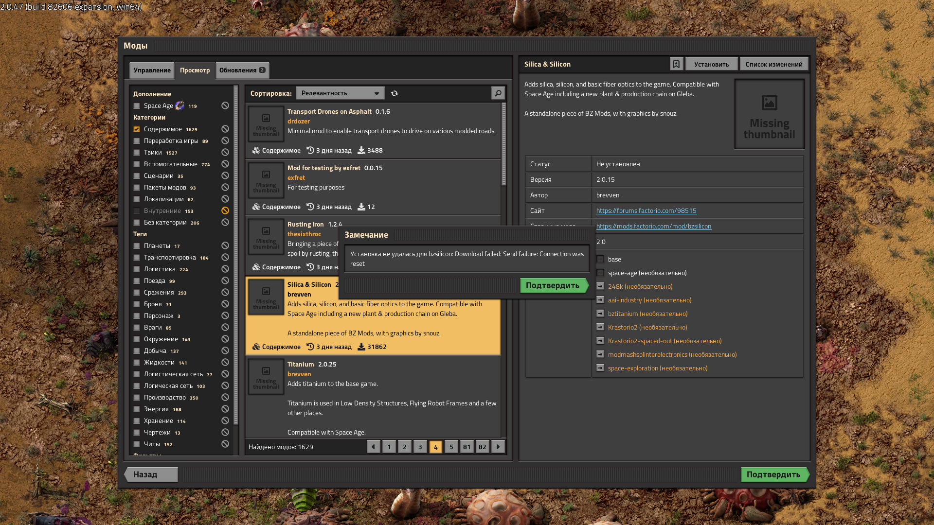This screenshot has width=934, height=525.
Task: Click the bztitanium dependency arrow icon
Action: coord(600,314)
